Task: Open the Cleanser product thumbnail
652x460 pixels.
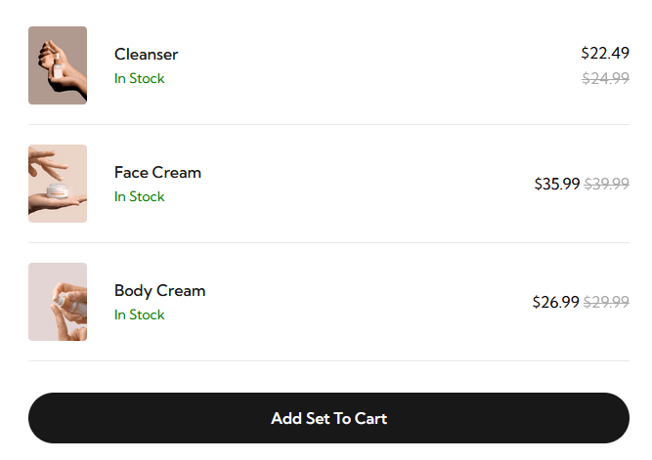Action: click(58, 65)
